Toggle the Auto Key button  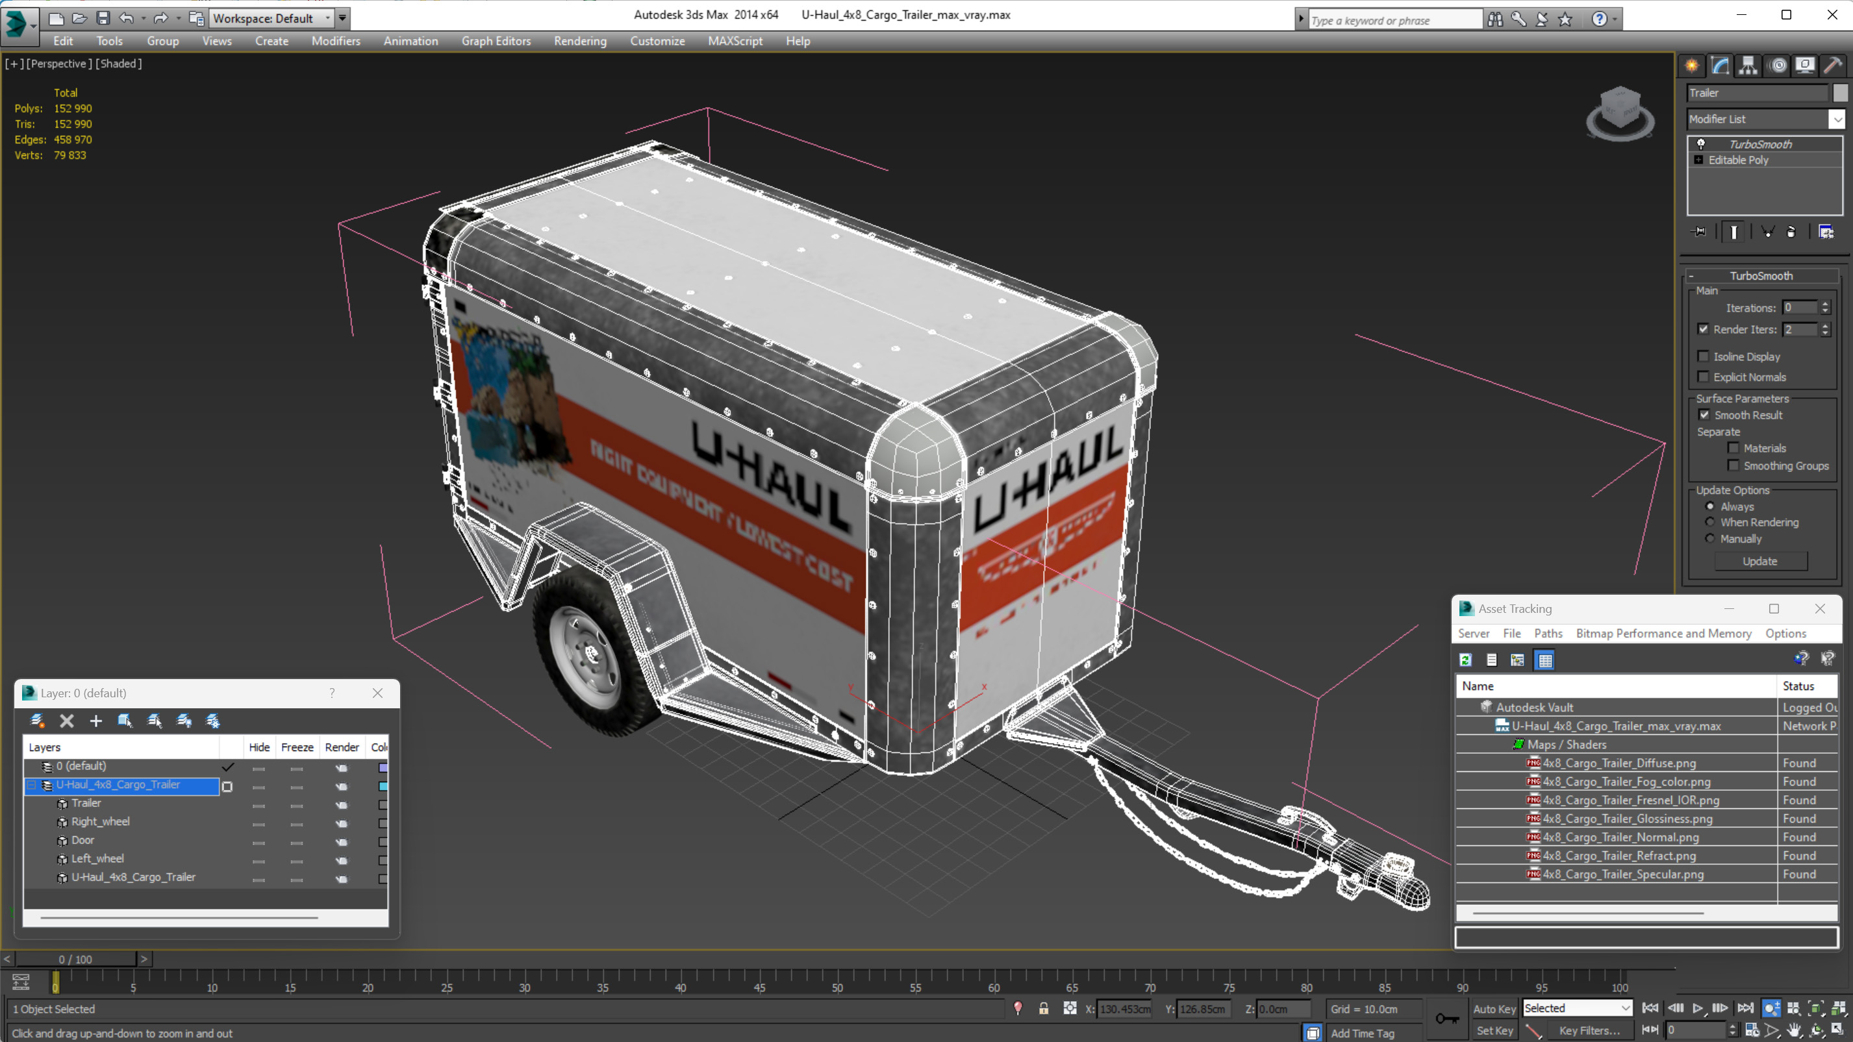coord(1494,1009)
